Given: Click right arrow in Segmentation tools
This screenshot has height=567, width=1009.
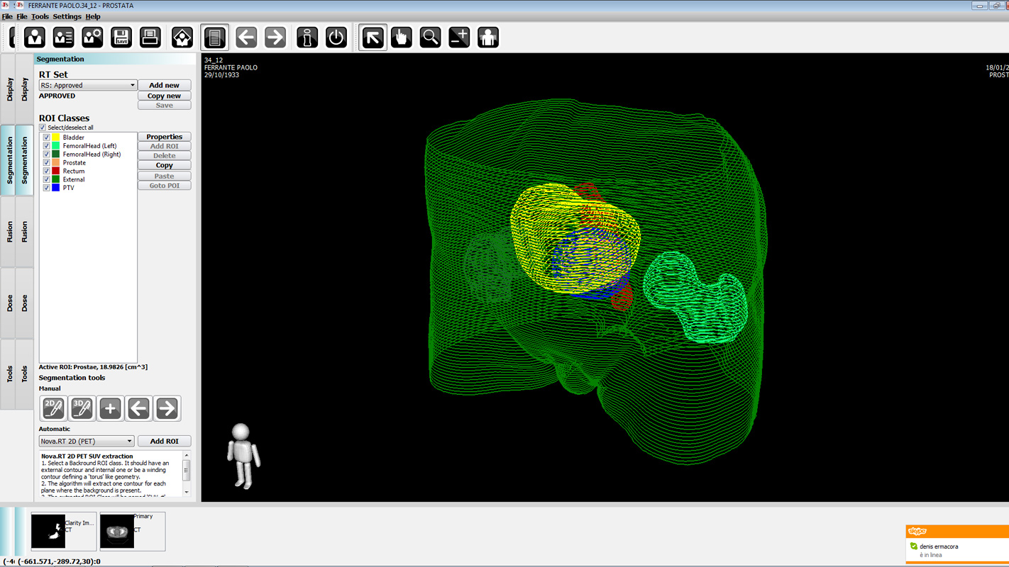Looking at the screenshot, I should point(167,408).
